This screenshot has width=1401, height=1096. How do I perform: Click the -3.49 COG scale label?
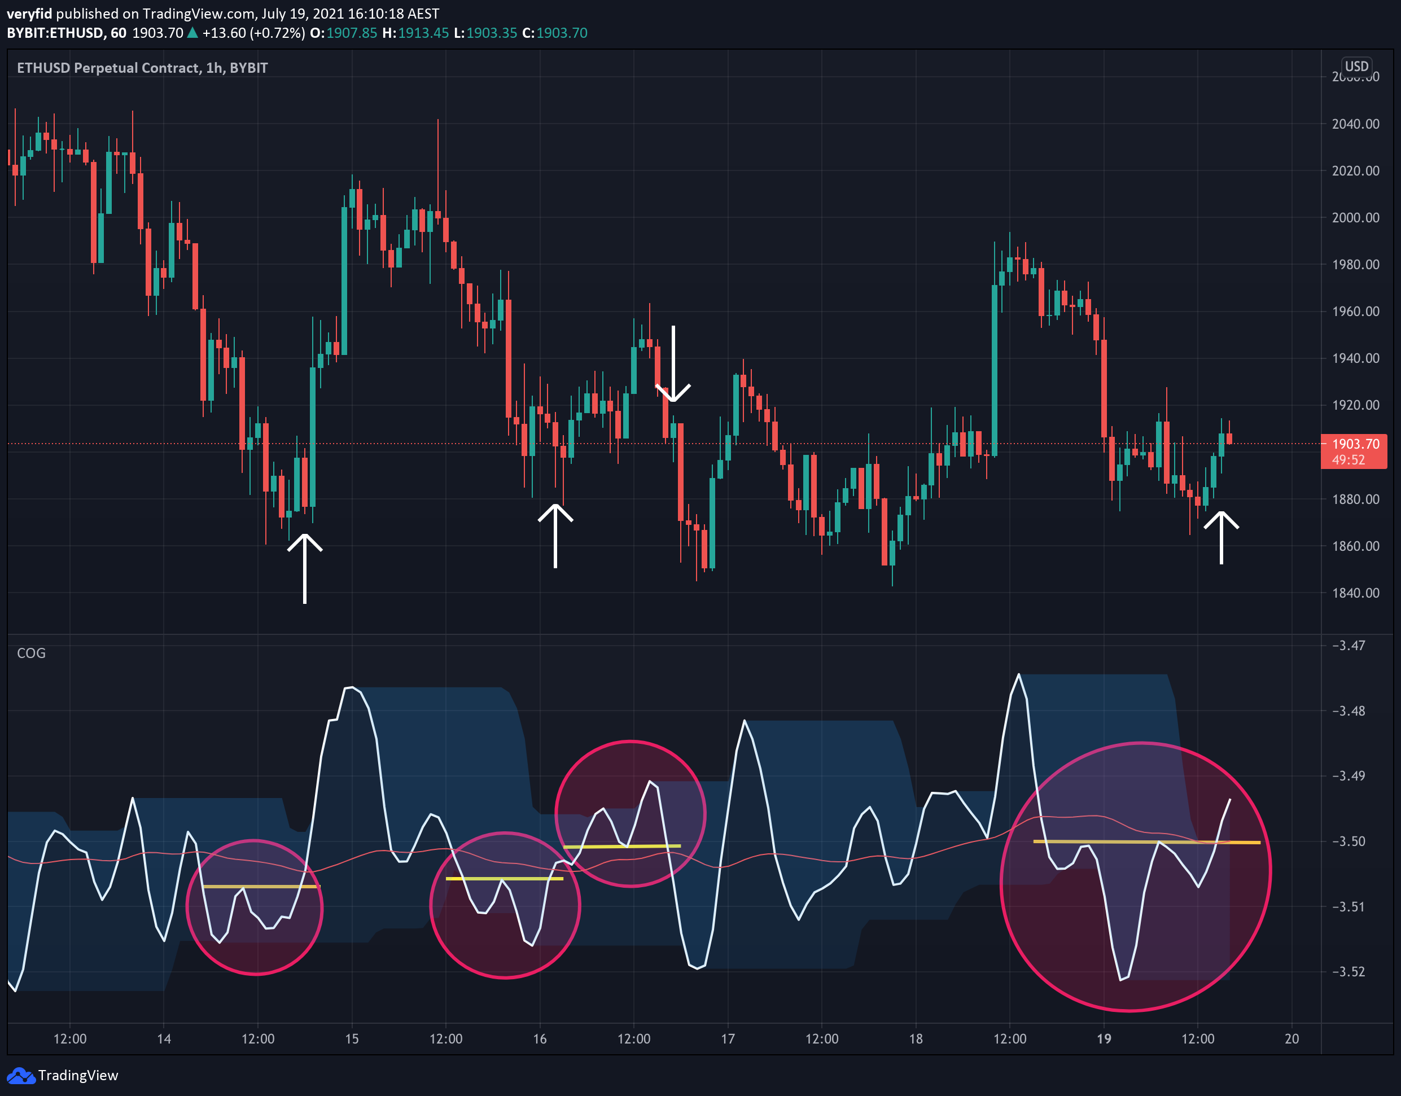1349,776
